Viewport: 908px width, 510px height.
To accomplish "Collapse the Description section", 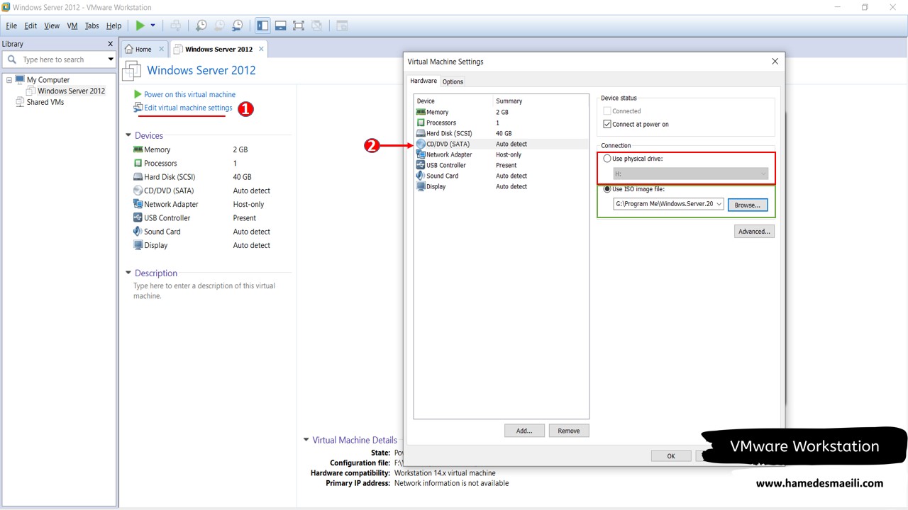I will [128, 273].
